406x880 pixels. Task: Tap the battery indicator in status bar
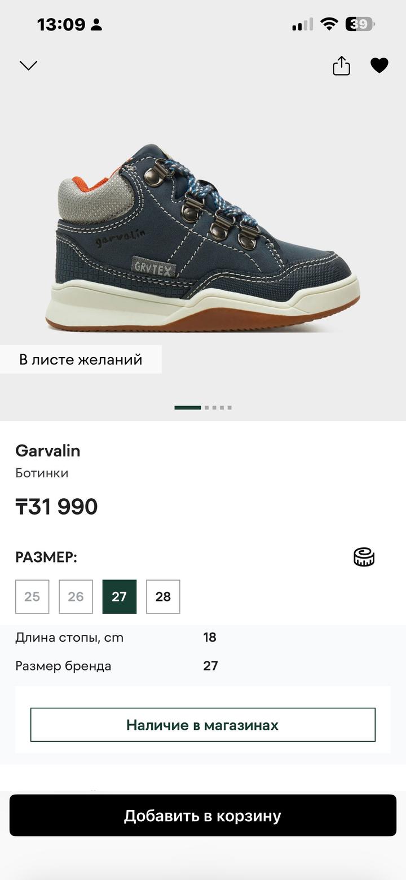click(360, 24)
